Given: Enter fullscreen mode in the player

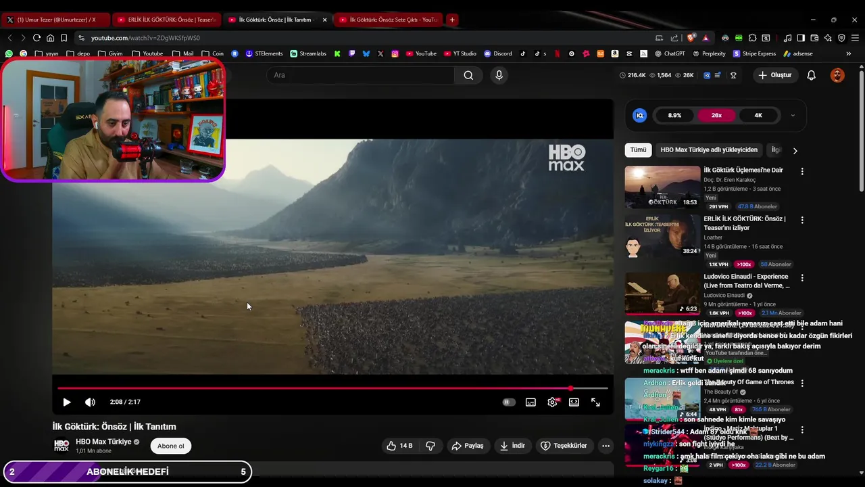Looking at the screenshot, I should (595, 402).
